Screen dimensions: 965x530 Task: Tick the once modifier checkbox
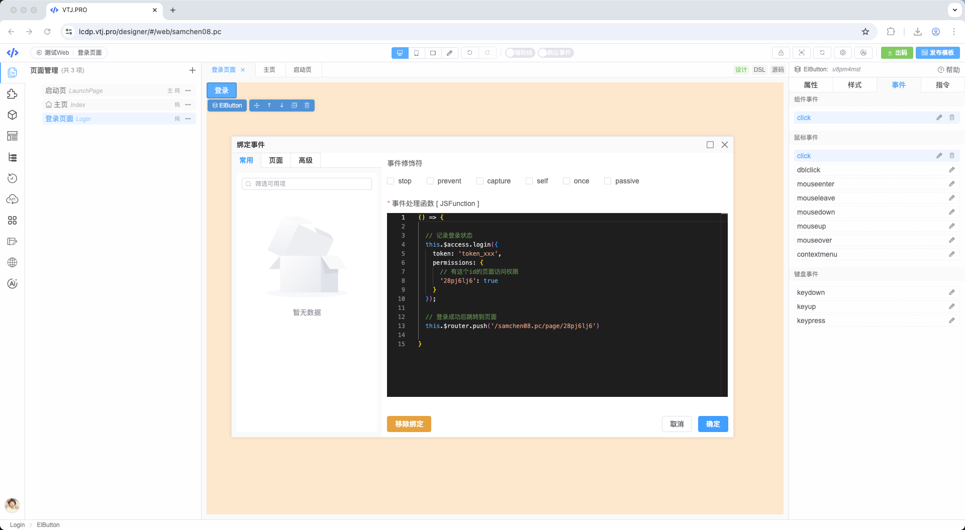pyautogui.click(x=566, y=181)
